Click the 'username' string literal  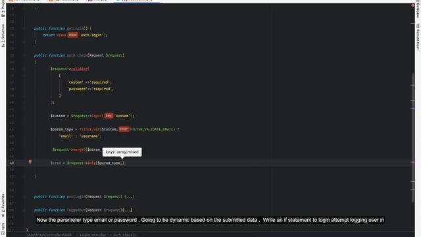tap(89, 136)
